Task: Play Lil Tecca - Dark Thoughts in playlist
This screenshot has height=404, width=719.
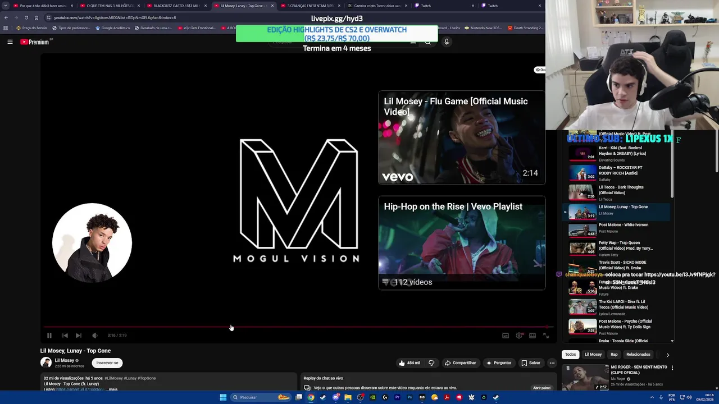Action: click(x=616, y=192)
